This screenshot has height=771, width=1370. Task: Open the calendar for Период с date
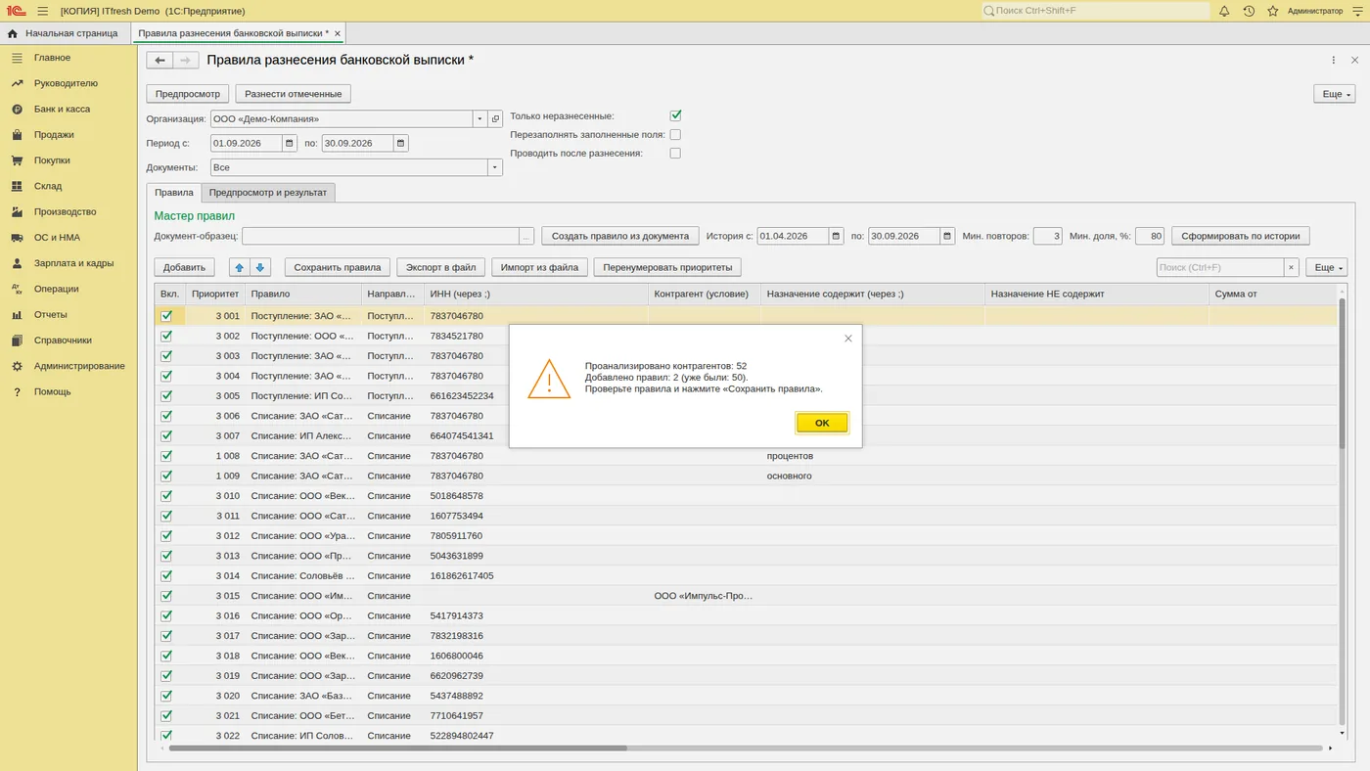coord(290,143)
